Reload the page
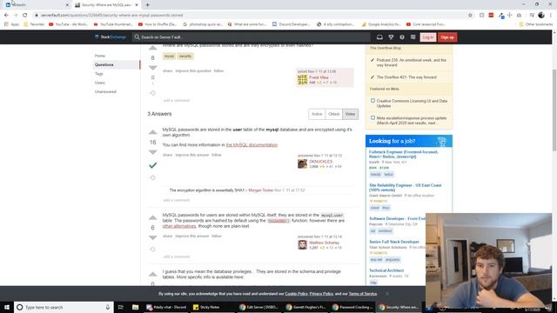Screen dimensions: 557x313 [25, 16]
